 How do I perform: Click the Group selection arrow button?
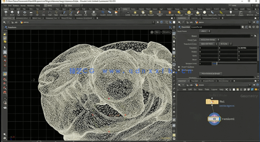(255, 36)
